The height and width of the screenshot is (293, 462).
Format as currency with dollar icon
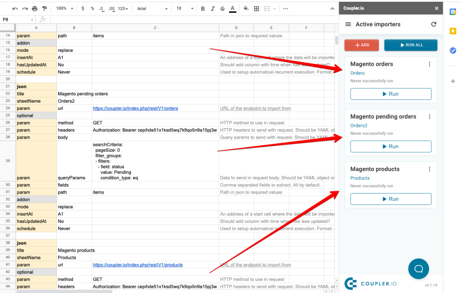(x=83, y=9)
